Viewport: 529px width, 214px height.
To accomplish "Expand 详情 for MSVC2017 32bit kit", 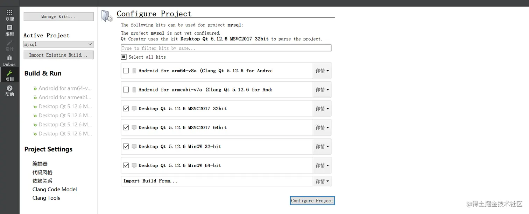I will pyautogui.click(x=322, y=109).
